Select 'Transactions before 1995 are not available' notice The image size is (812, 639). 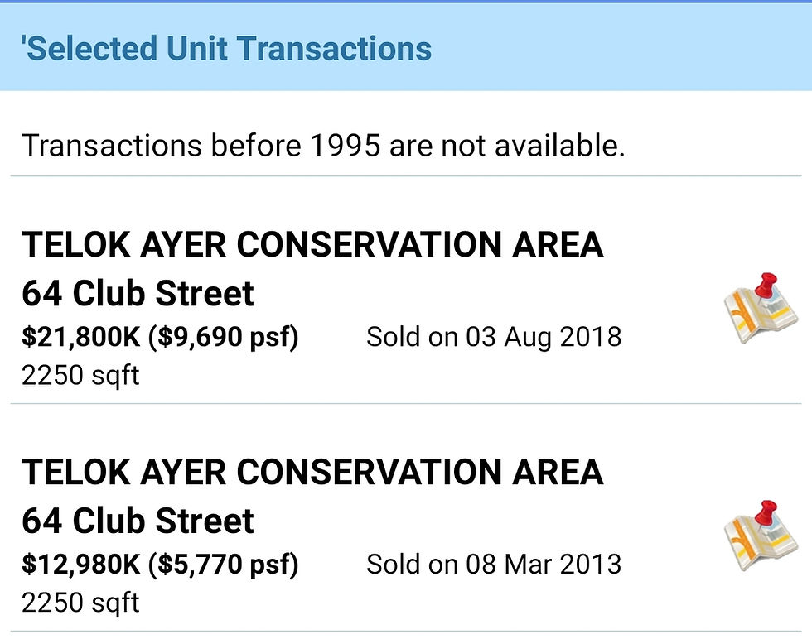323,146
